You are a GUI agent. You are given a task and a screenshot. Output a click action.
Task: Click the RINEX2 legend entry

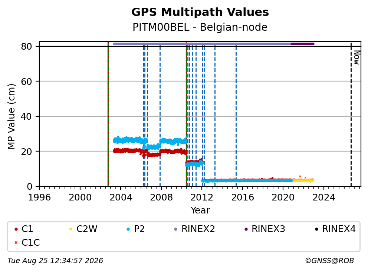coord(194,229)
